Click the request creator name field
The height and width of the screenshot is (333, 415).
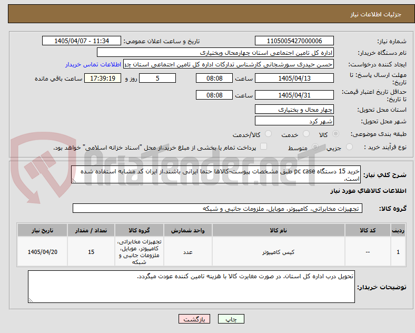pyautogui.click(x=229, y=64)
